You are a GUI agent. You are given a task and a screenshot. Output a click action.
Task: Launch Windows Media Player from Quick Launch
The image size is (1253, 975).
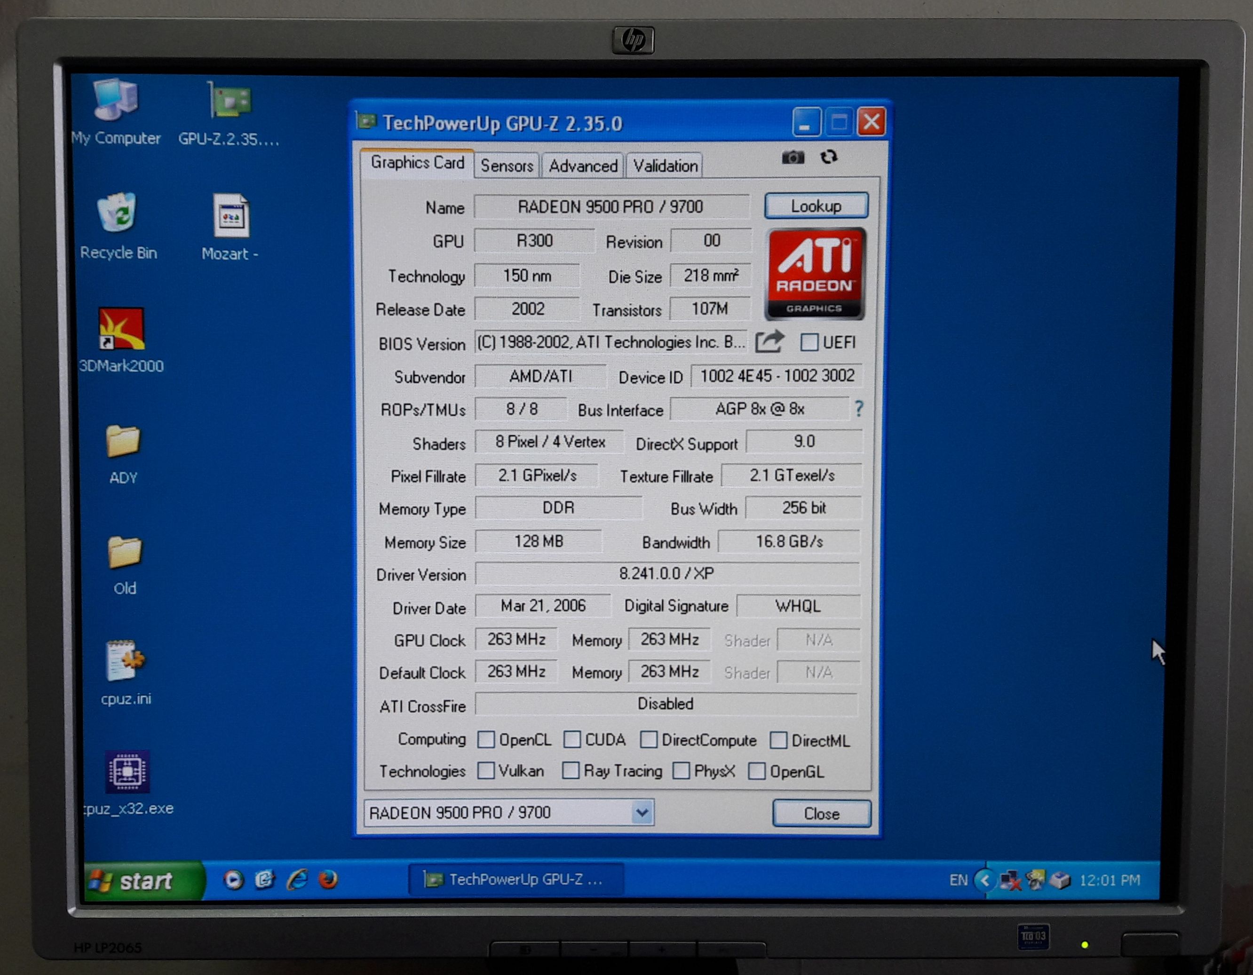[x=233, y=879]
